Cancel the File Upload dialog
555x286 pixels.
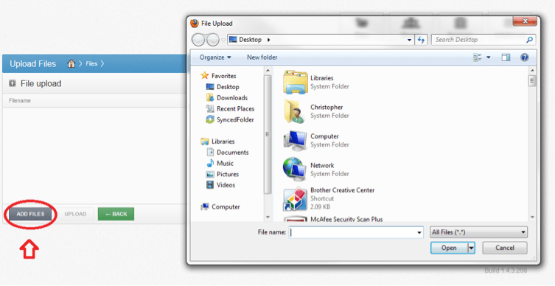pos(505,248)
